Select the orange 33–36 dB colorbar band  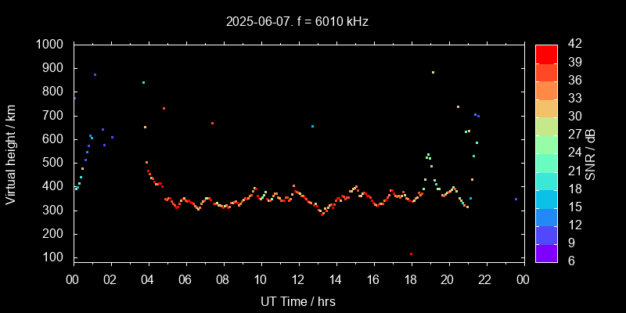click(x=546, y=90)
